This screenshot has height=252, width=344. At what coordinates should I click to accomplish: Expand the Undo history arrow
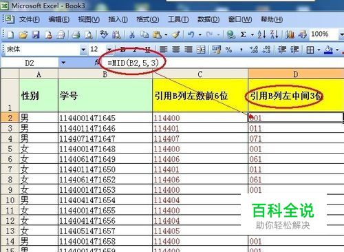pos(200,34)
